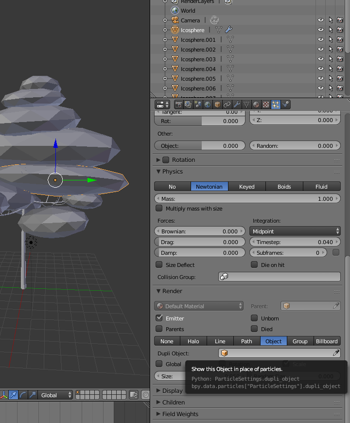Toggle renderability camera icon for Icosphere.004
The width and height of the screenshot is (350, 423).
coord(340,69)
